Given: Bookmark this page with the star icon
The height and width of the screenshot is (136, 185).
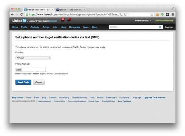Looking at the screenshot, I should 152,14.
